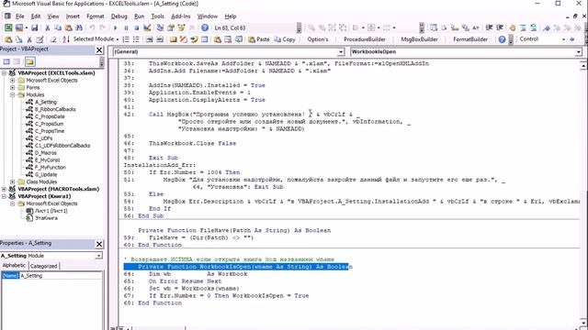This screenshot has width=588, height=330.
Task: Select the D_Macros module
Action: (x=45, y=153)
